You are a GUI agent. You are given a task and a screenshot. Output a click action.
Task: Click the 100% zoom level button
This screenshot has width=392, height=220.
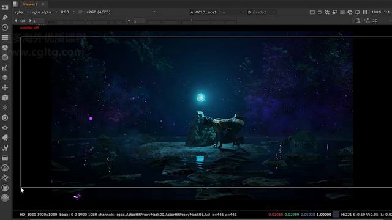click(376, 12)
